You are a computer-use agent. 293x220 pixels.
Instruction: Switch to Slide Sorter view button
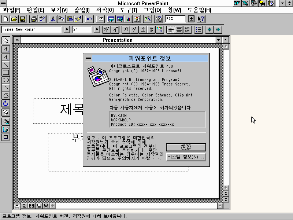(31, 206)
